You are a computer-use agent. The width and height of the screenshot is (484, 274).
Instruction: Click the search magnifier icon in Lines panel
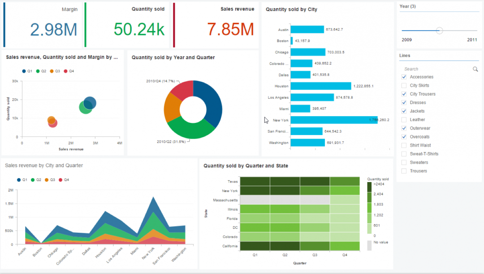[475, 69]
